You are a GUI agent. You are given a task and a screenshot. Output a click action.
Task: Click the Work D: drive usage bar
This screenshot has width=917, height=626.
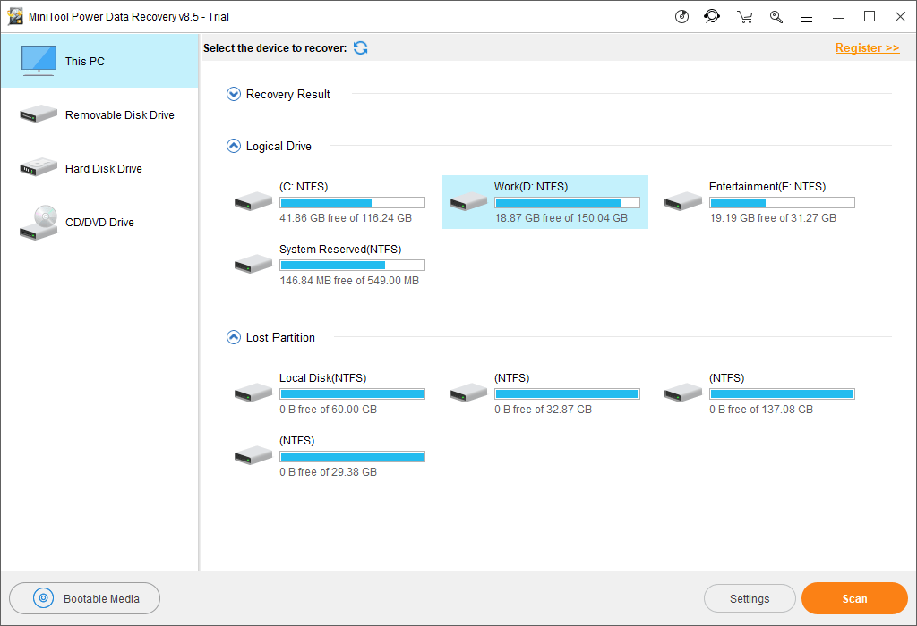[x=567, y=203]
